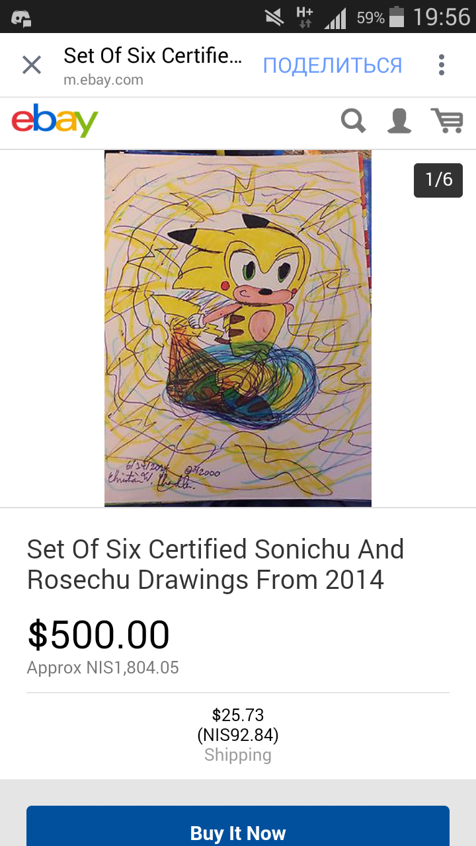Image resolution: width=476 pixels, height=846 pixels.
Task: Tap the 19:56 clock in status bar
Action: (x=441, y=17)
